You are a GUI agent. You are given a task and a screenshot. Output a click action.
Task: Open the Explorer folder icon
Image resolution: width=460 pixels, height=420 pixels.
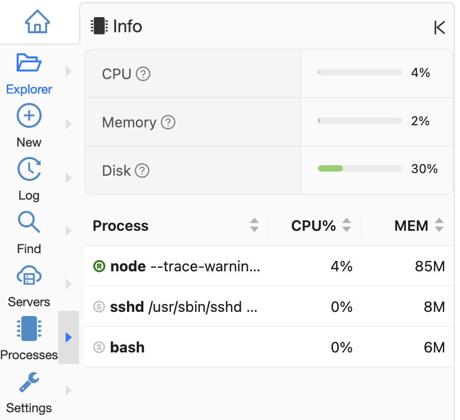[x=29, y=63]
